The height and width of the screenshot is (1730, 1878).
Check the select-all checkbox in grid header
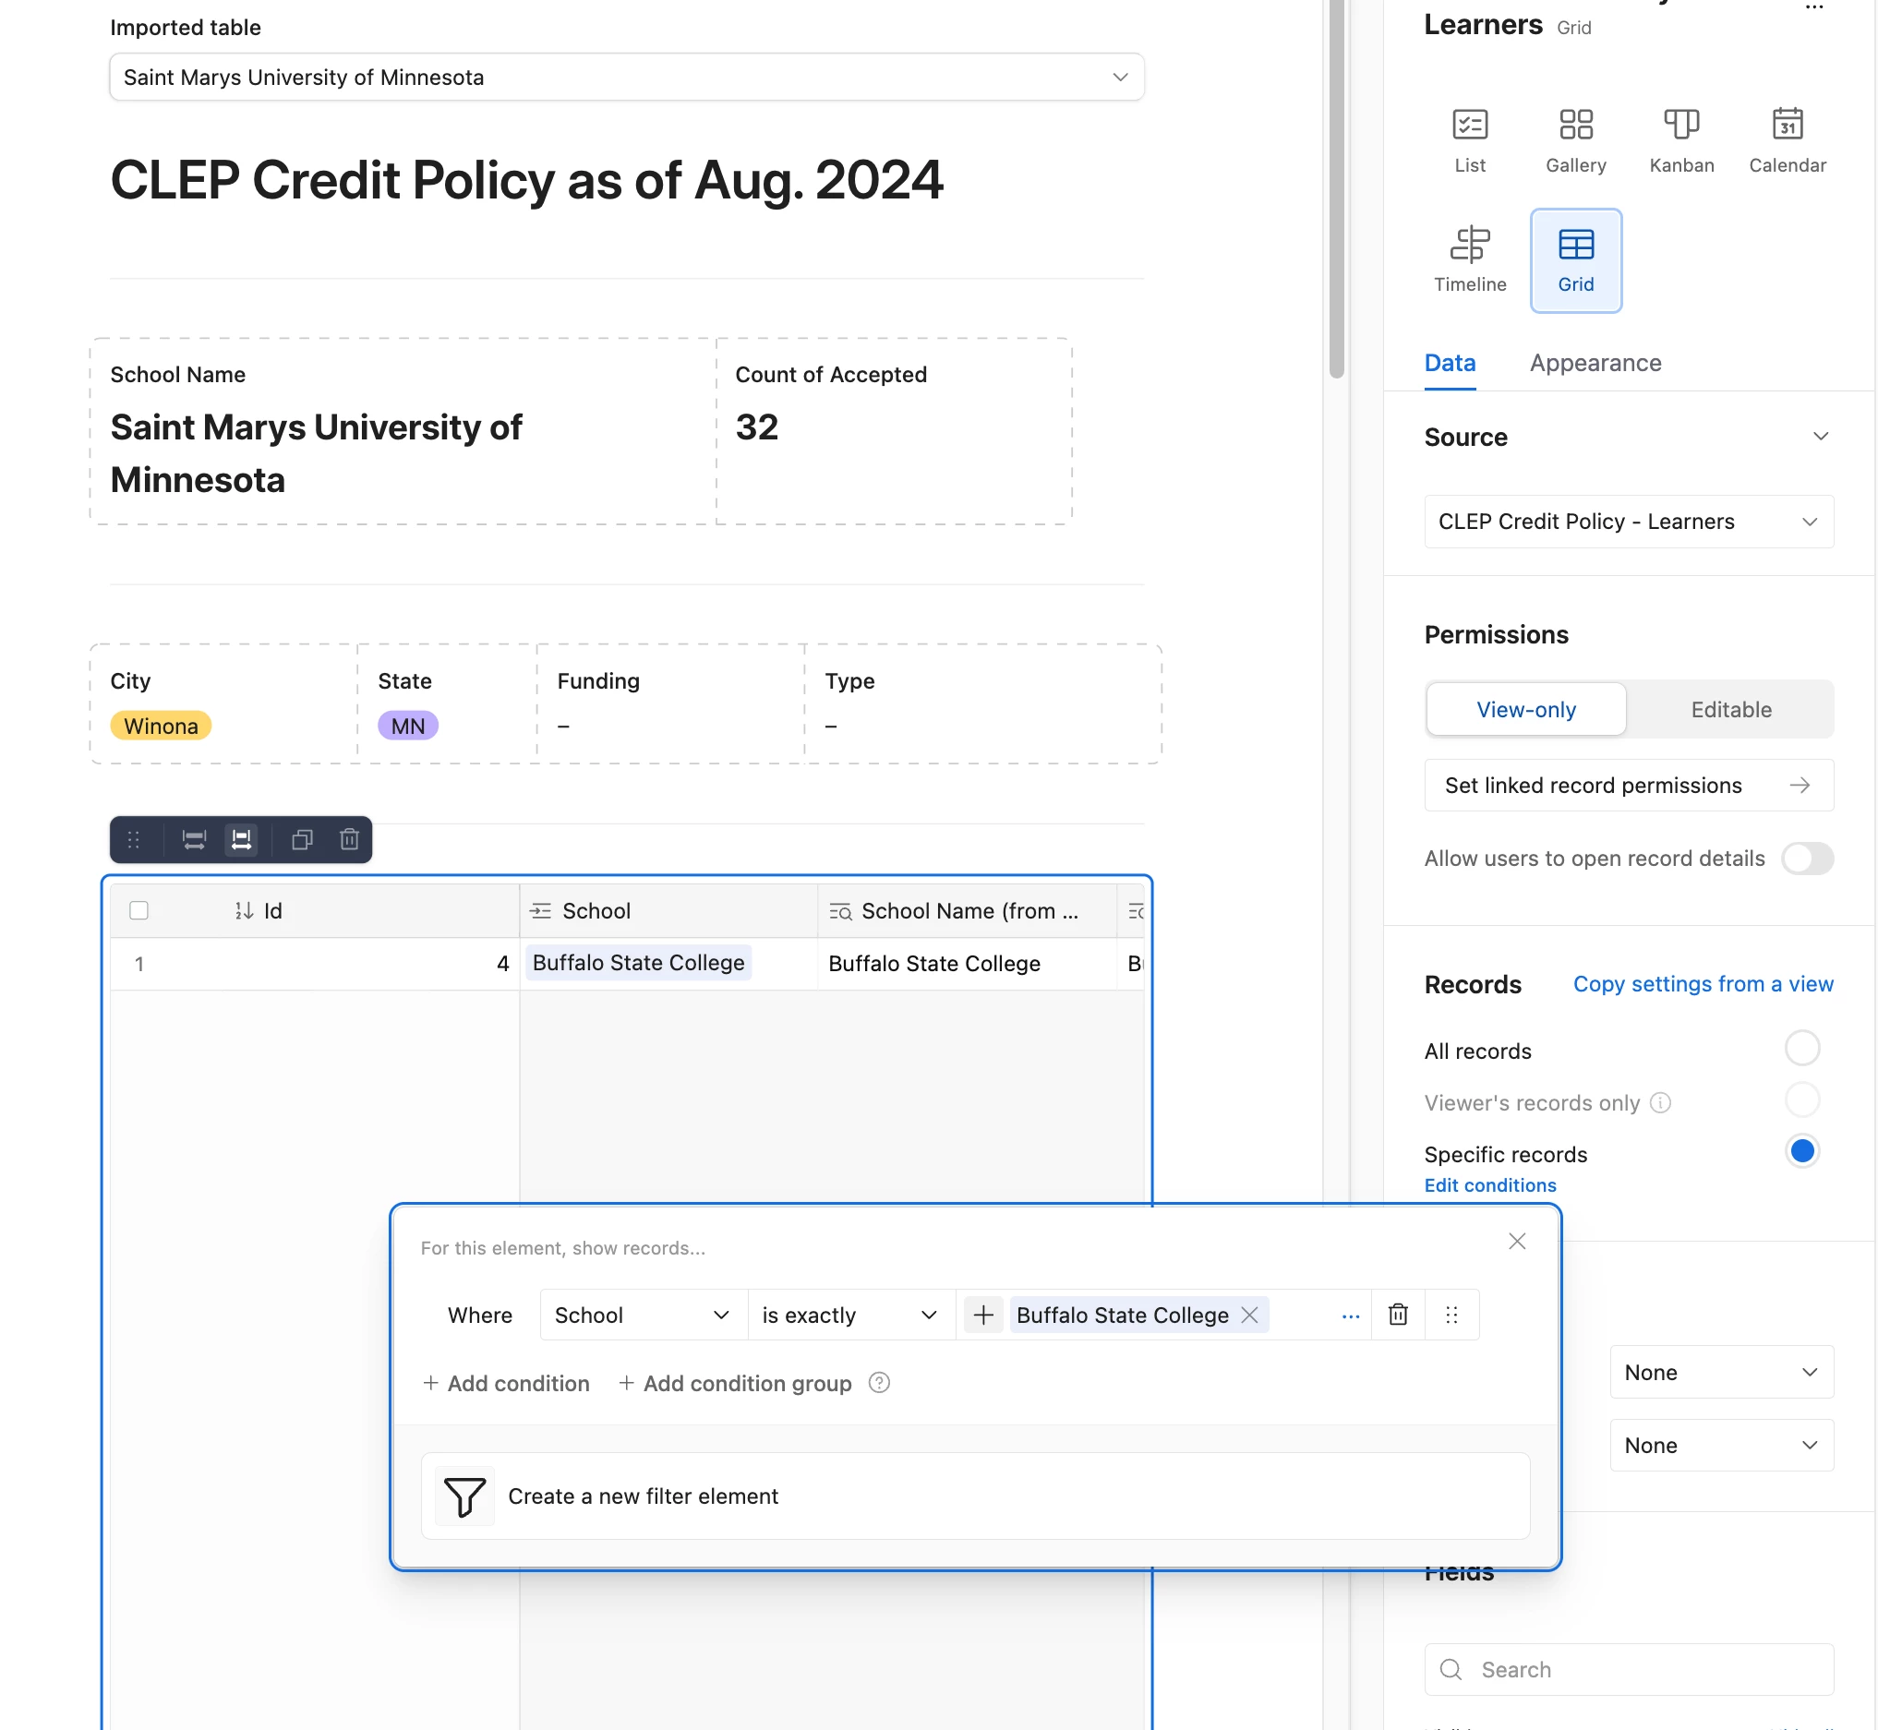click(x=138, y=910)
